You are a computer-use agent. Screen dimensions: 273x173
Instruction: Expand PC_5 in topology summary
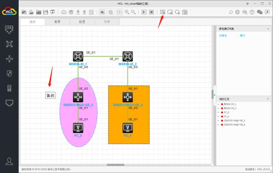(218, 112)
